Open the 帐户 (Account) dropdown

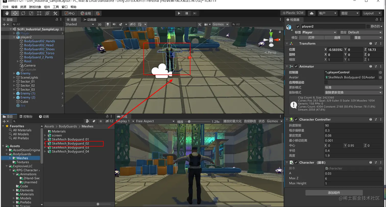(328, 13)
